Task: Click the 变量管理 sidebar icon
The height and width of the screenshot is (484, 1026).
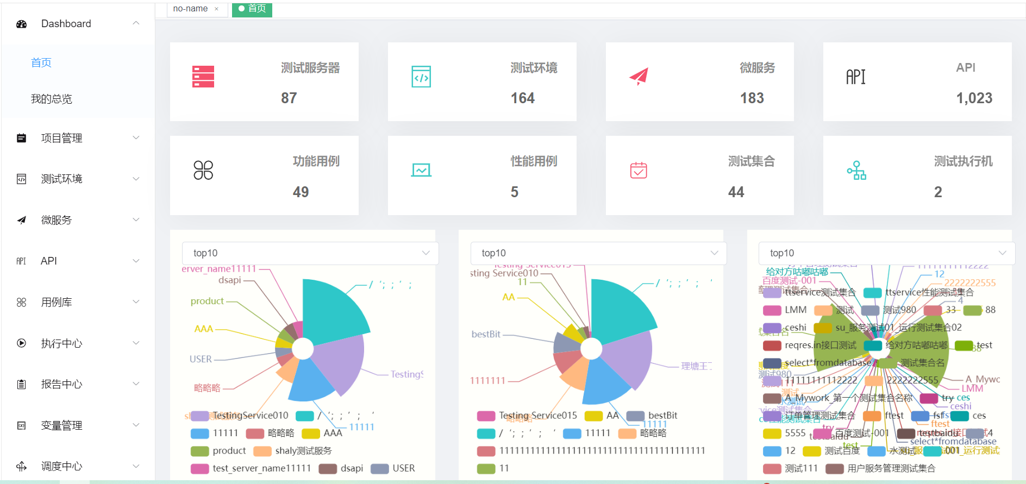Action: [22, 425]
